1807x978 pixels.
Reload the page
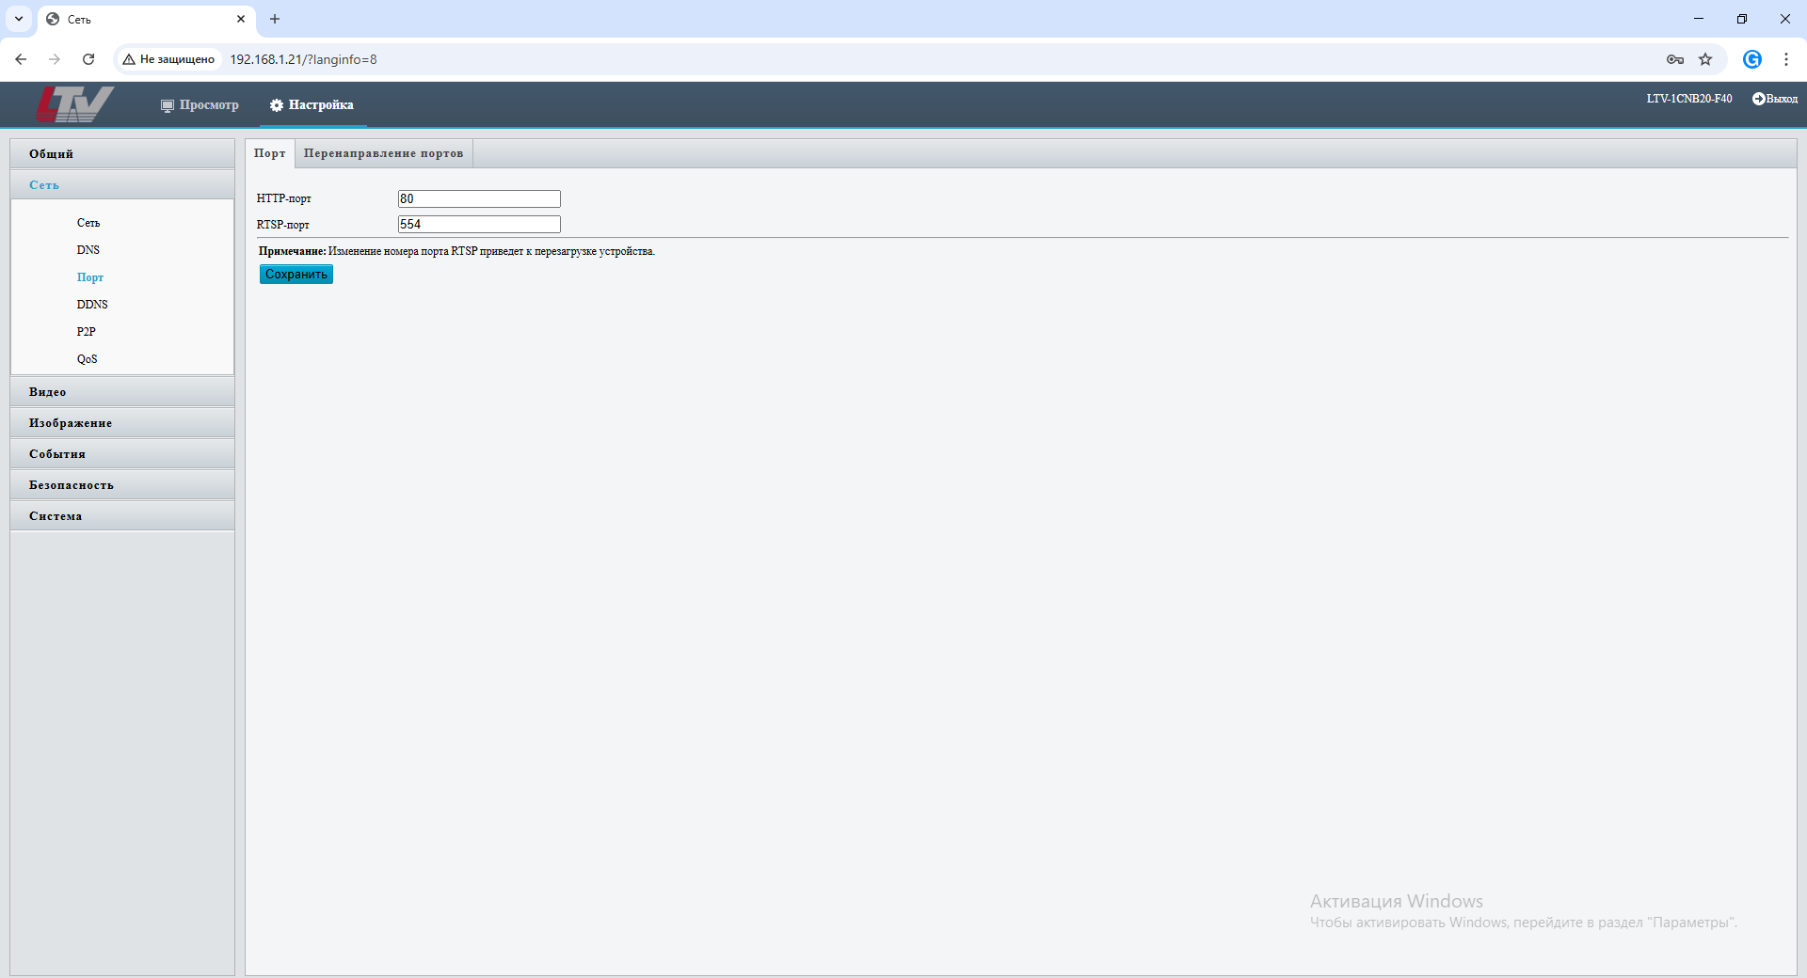(88, 59)
